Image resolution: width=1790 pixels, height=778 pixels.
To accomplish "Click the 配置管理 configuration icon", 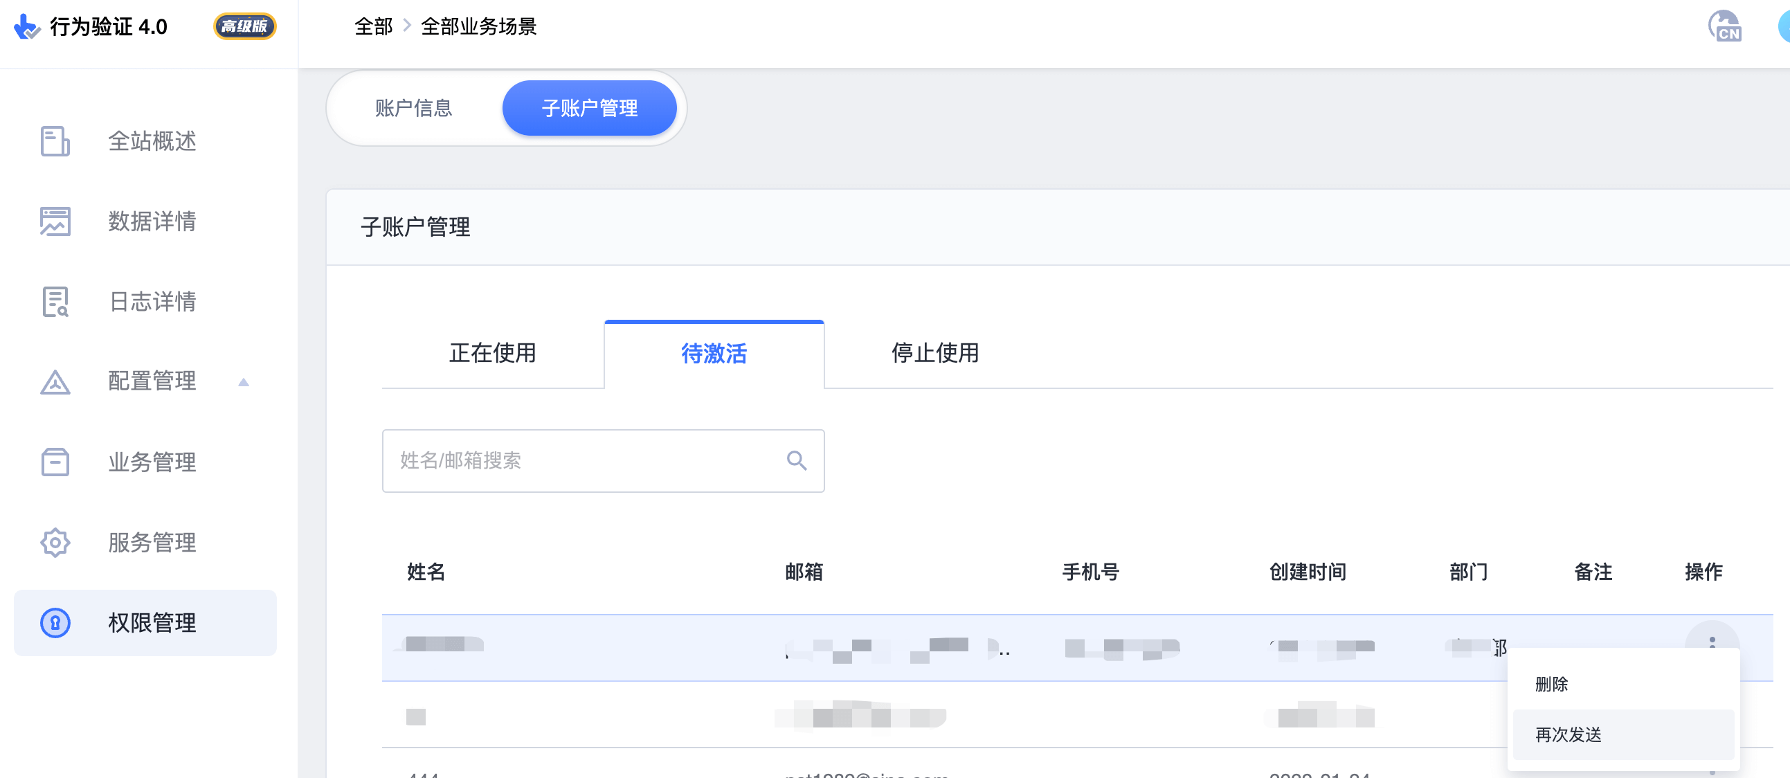I will 55,381.
